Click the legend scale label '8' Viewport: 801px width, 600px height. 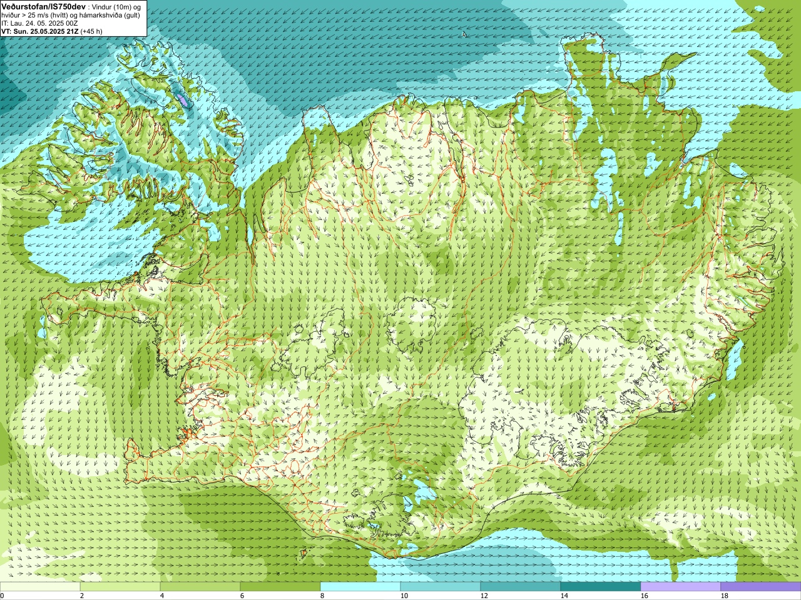tap(322, 596)
